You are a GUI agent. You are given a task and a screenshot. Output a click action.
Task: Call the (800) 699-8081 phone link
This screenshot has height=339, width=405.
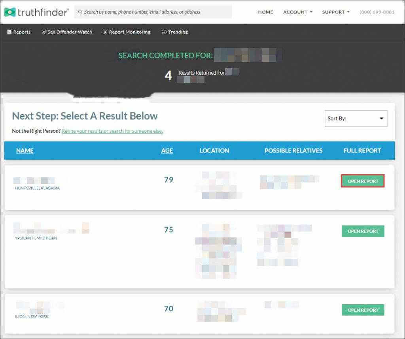click(x=377, y=12)
